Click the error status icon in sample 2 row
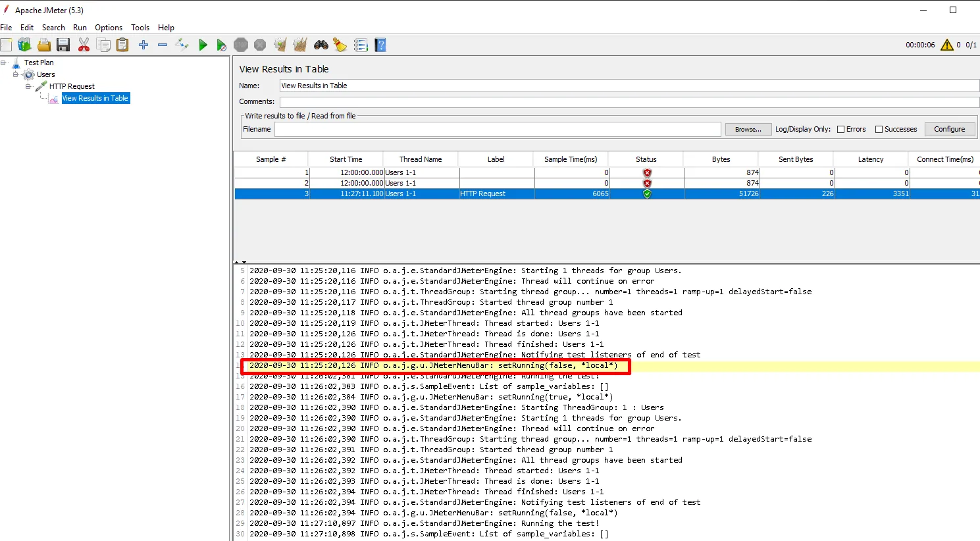Image resolution: width=980 pixels, height=541 pixels. point(647,183)
